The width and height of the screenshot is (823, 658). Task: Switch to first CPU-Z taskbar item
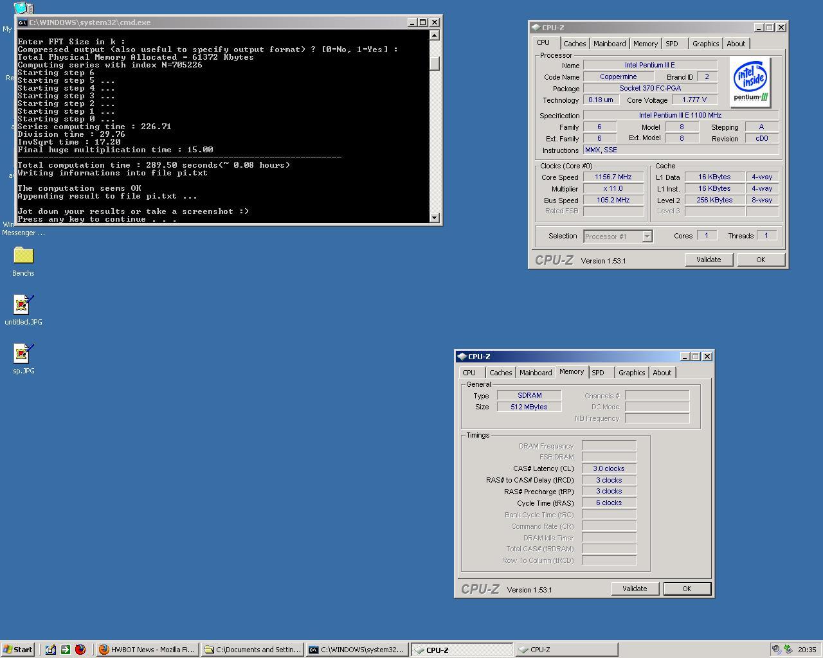[462, 650]
